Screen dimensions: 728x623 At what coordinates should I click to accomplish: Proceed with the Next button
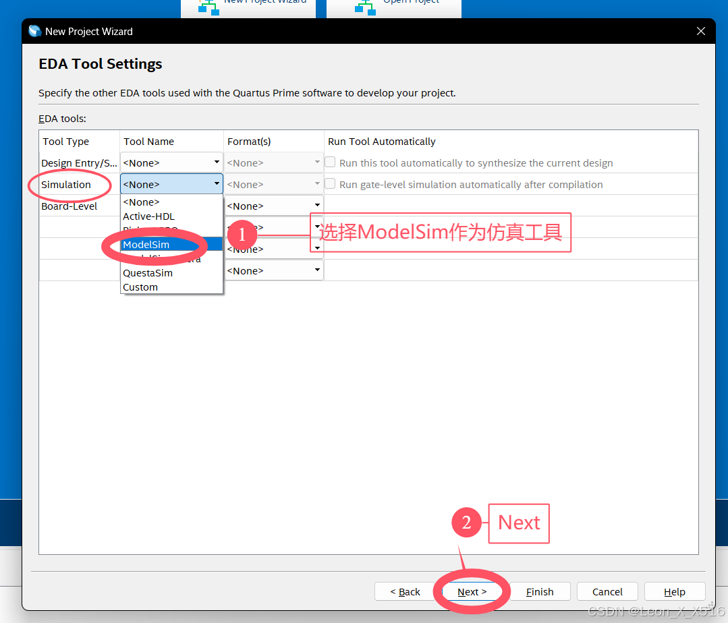(472, 592)
